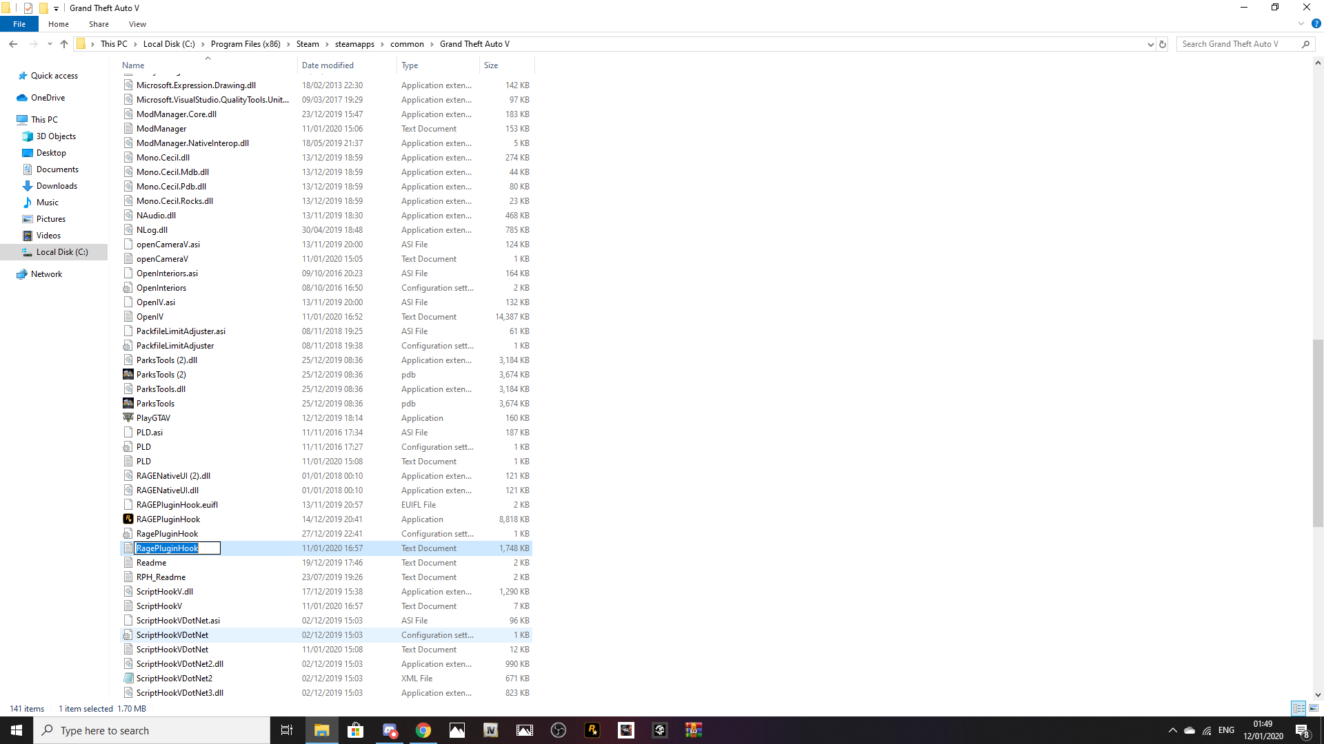Viewport: 1324px width, 744px height.
Task: Open Microsoft Store from taskbar
Action: coord(356,730)
